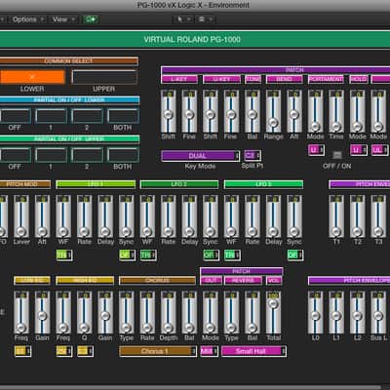The height and width of the screenshot is (390, 390).
Task: Click the Portamento Time slider knob
Action: coord(336,126)
